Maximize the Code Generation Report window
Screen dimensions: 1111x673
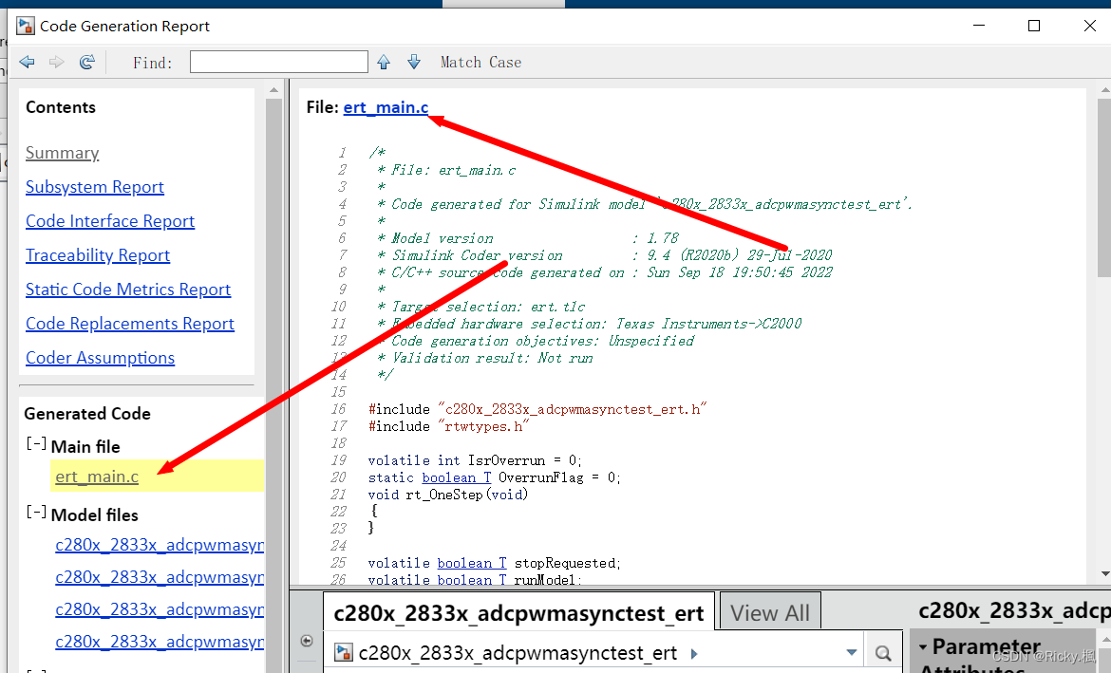(1034, 27)
